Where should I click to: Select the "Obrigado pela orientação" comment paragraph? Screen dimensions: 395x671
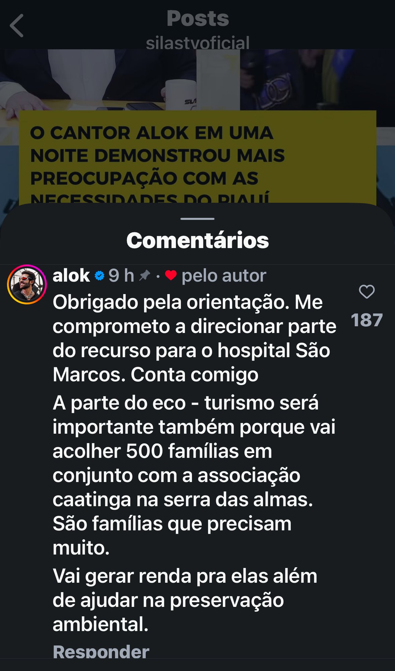[x=194, y=338]
